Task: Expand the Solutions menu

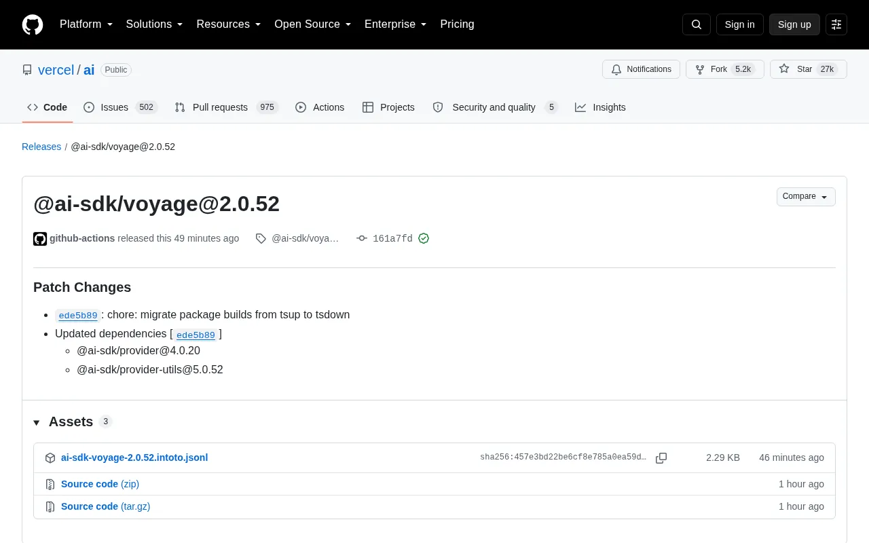Action: [155, 24]
